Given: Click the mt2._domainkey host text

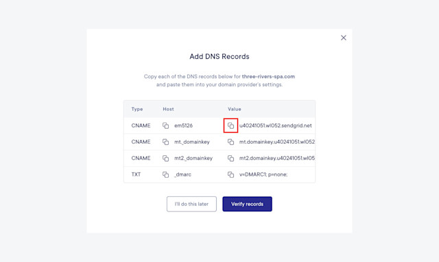Looking at the screenshot, I should (x=193, y=158).
